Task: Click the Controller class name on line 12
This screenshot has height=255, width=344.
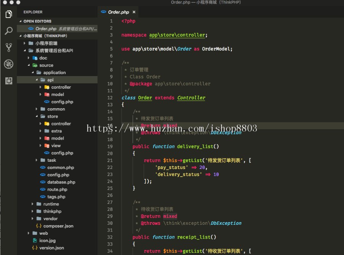Action: point(191,98)
